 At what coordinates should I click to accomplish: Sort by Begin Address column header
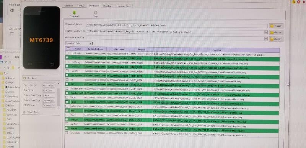[95, 49]
